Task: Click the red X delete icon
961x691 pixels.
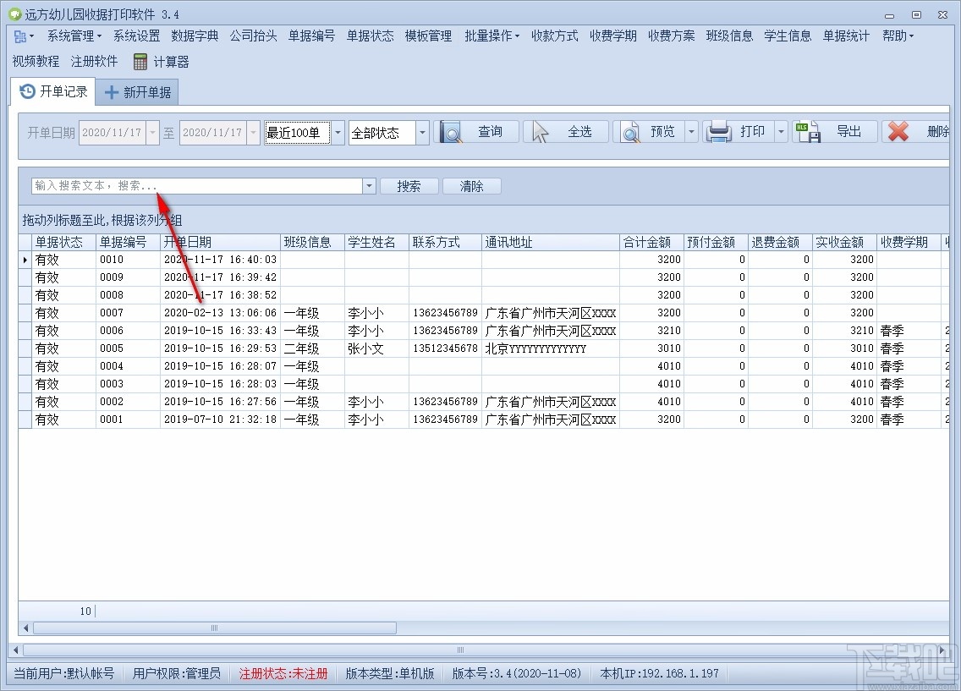Action: point(898,132)
